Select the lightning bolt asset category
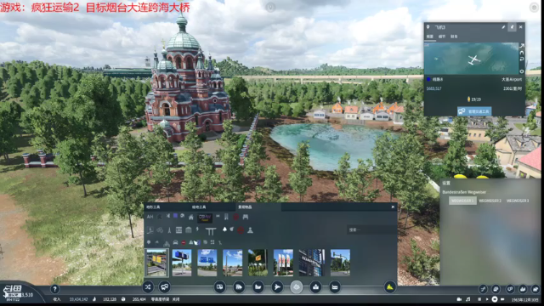The width and height of the screenshot is (544, 306). coord(197,229)
